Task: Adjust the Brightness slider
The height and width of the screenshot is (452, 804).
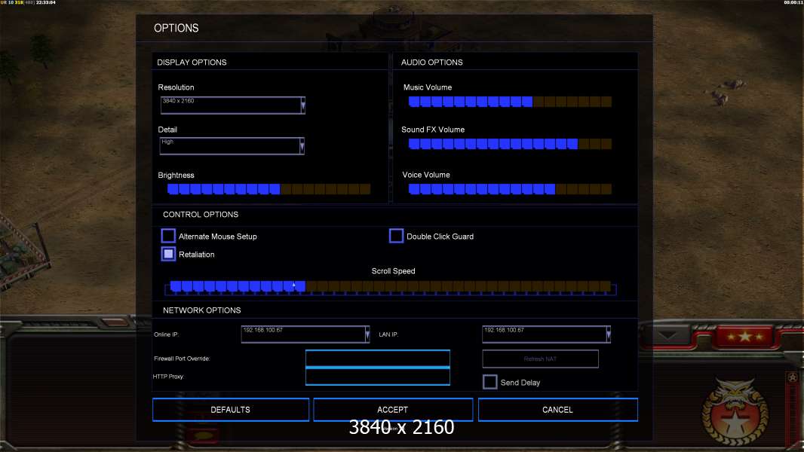Action: (x=269, y=189)
